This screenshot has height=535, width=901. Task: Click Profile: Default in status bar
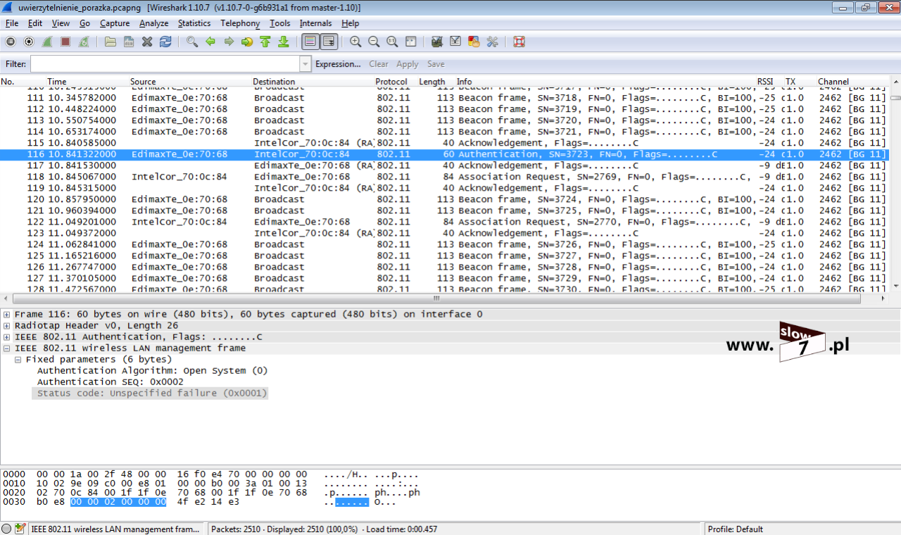click(x=735, y=529)
